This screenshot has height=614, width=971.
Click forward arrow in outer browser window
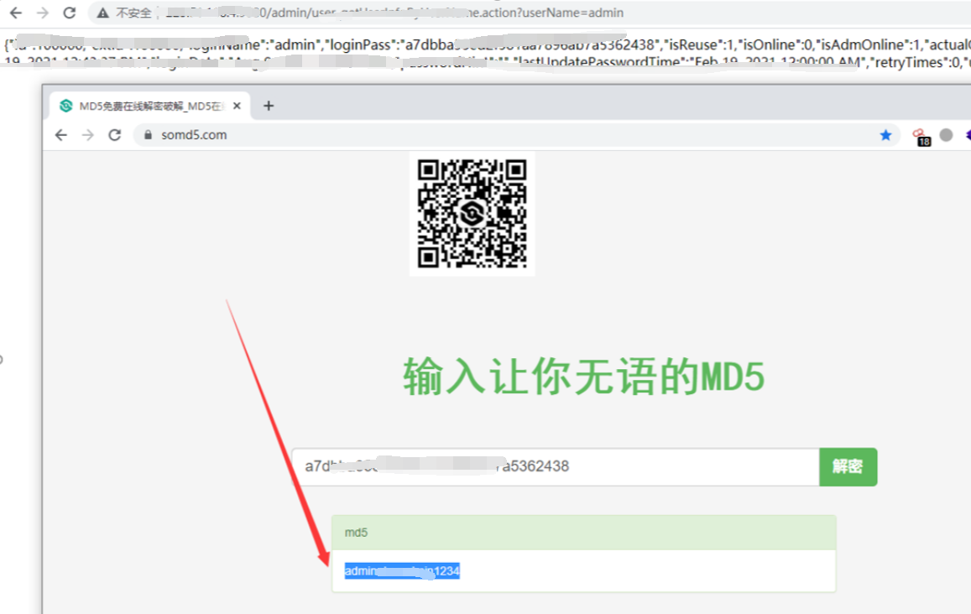[x=42, y=13]
